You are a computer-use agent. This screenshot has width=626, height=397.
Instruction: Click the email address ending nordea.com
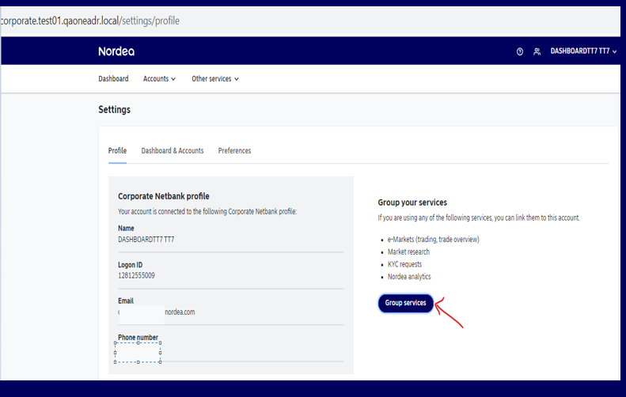157,312
